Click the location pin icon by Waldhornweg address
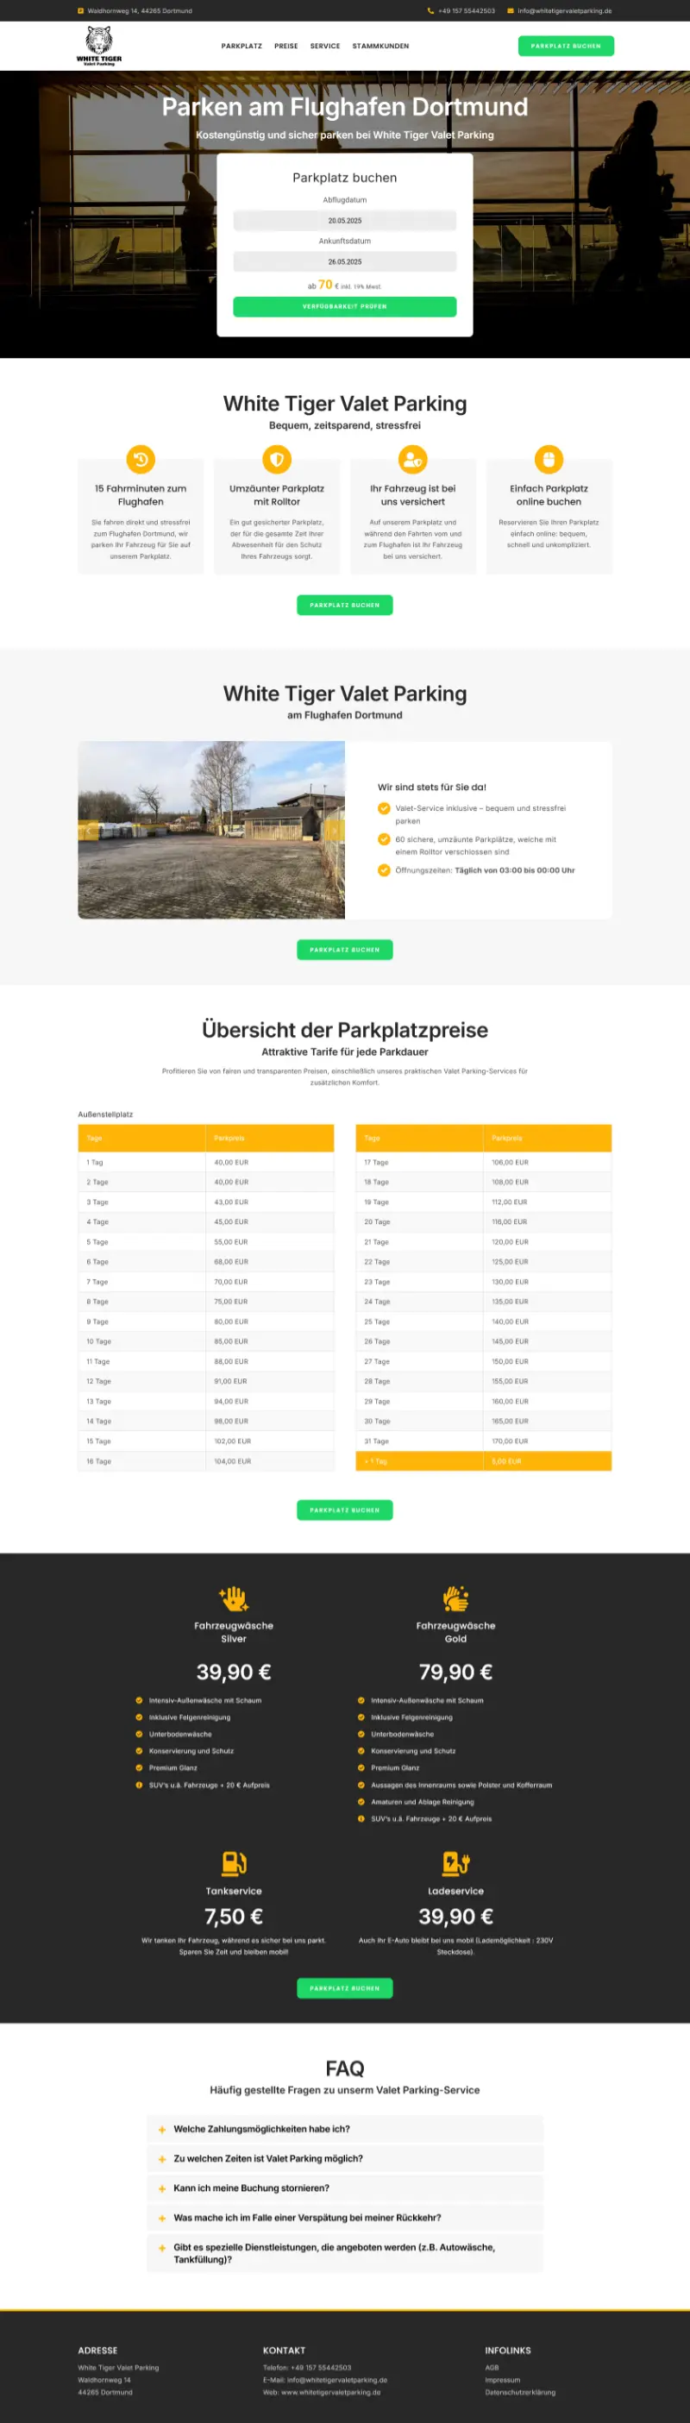 point(81,11)
